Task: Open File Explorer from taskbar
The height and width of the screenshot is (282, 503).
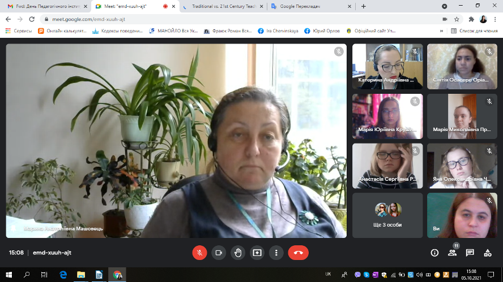Action: tap(81, 275)
